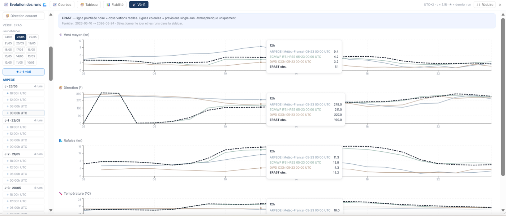Viewport: 506px width, 216px height.
Task: Open the Fiabilité tab
Action: [x=115, y=5]
